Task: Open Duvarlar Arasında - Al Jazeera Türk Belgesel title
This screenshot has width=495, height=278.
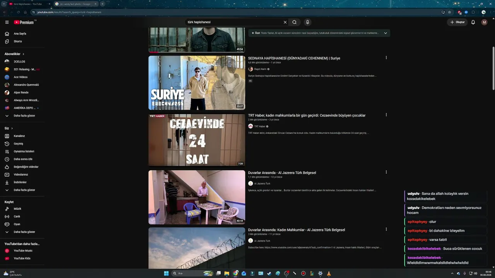Action: point(282,173)
